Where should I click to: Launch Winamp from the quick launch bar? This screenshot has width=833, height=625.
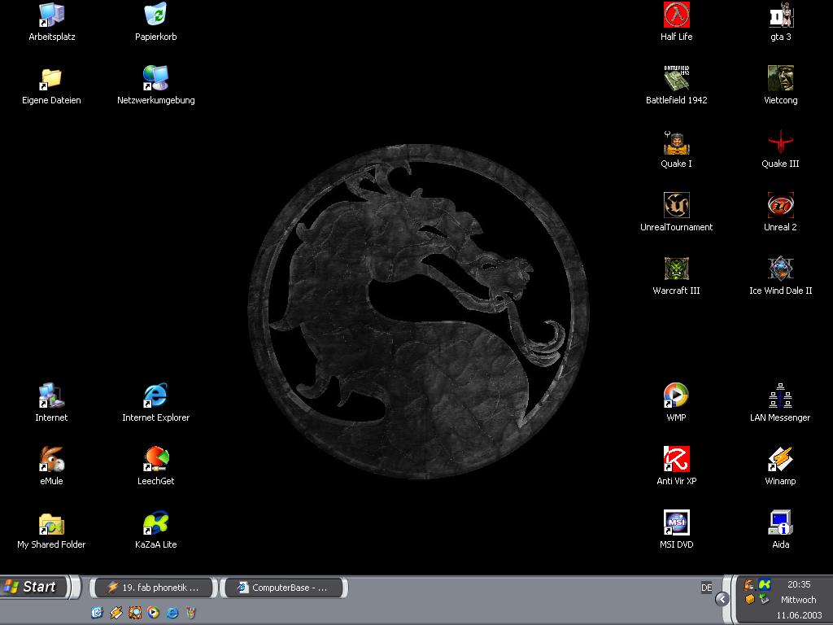coord(116,613)
